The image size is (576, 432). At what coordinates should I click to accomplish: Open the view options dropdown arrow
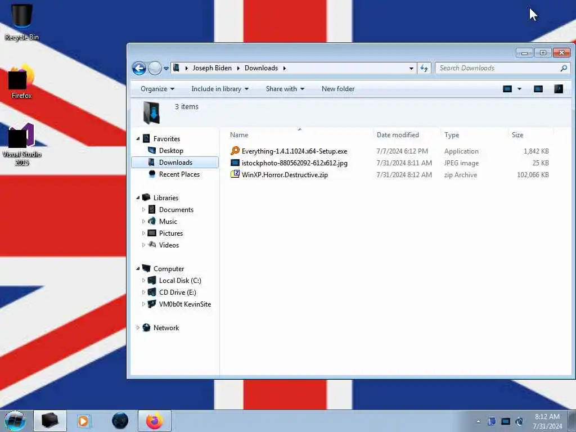point(519,89)
